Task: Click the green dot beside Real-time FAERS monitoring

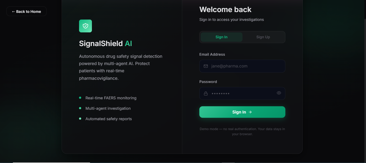Action: (x=80, y=98)
